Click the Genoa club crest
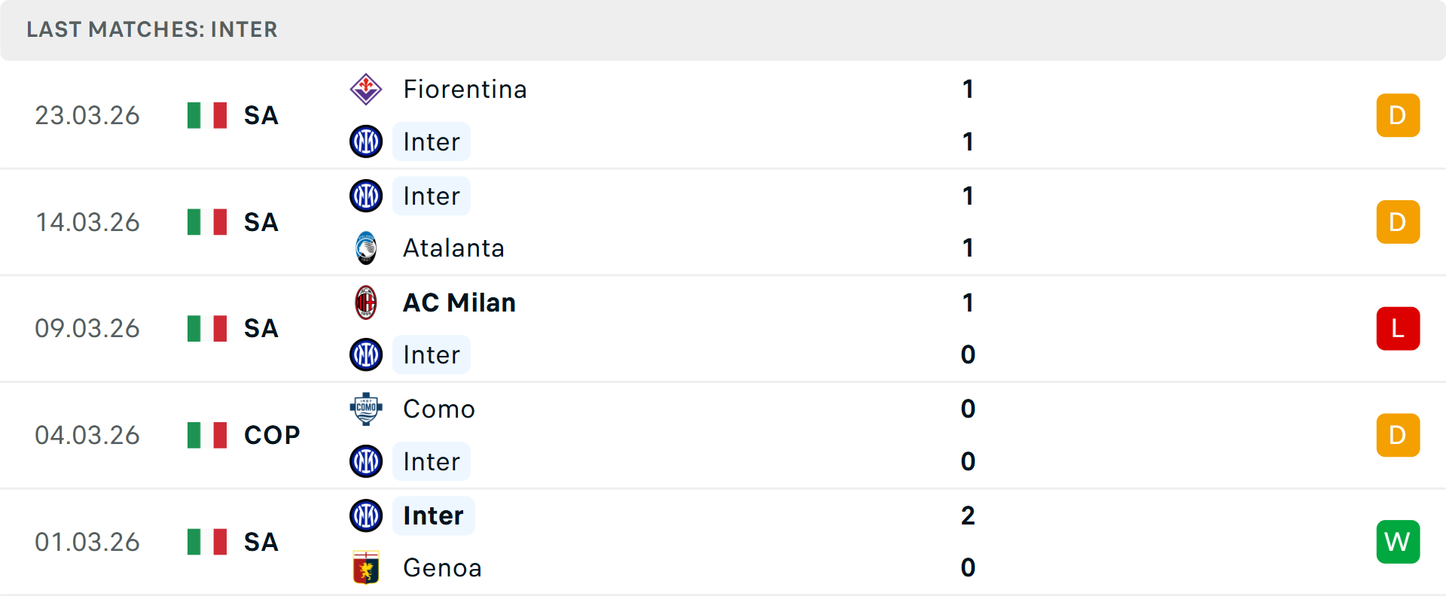The width and height of the screenshot is (1446, 596). (x=366, y=568)
